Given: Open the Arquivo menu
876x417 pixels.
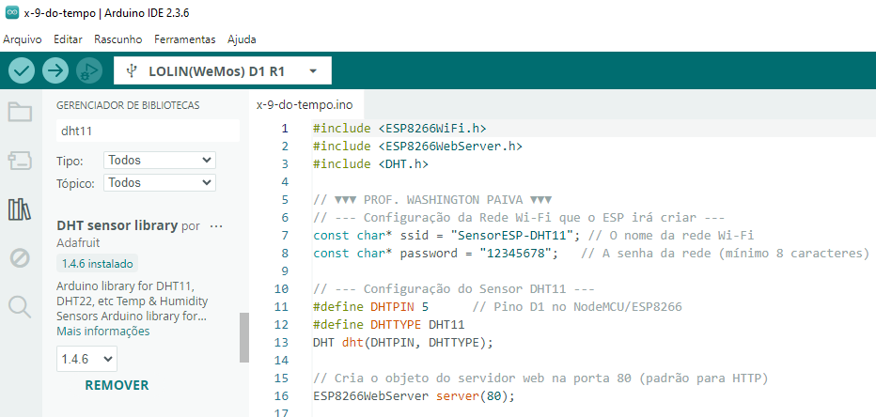Looking at the screenshot, I should pyautogui.click(x=23, y=39).
